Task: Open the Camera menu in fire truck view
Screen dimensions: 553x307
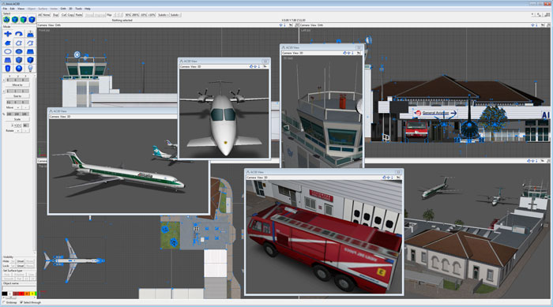Action: tap(251, 178)
